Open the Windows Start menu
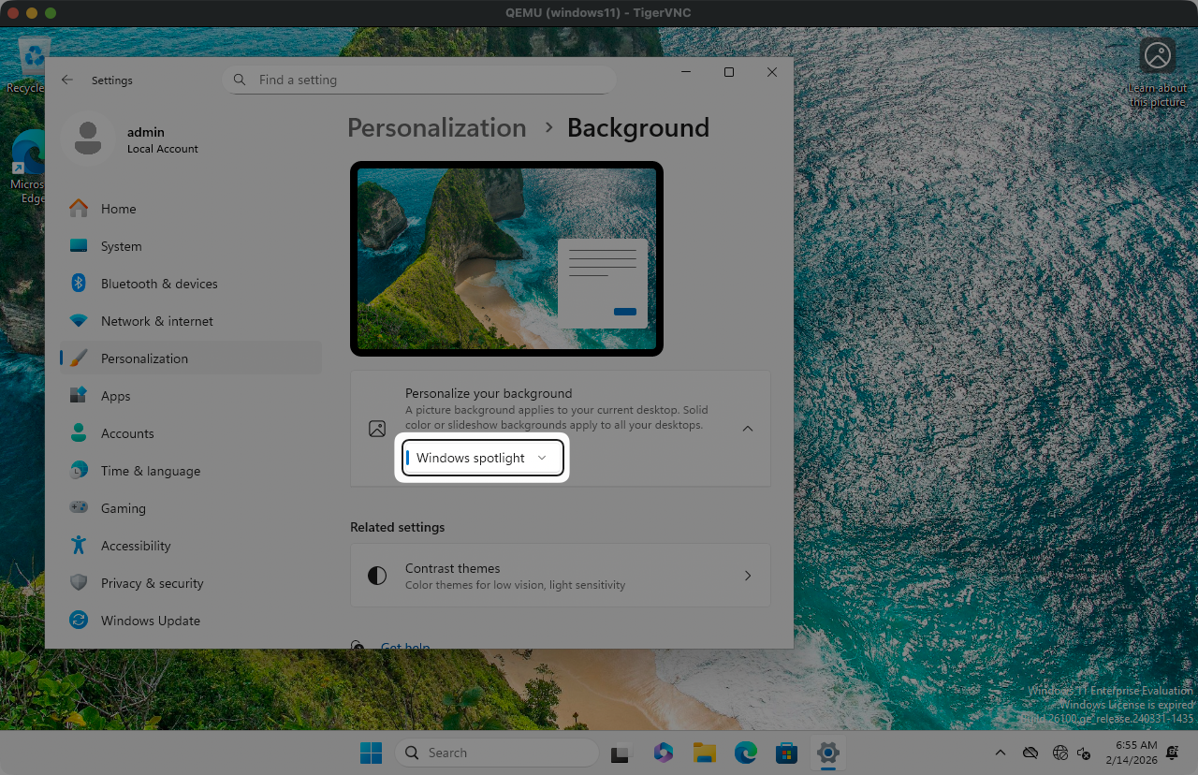The height and width of the screenshot is (775, 1198). point(371,753)
